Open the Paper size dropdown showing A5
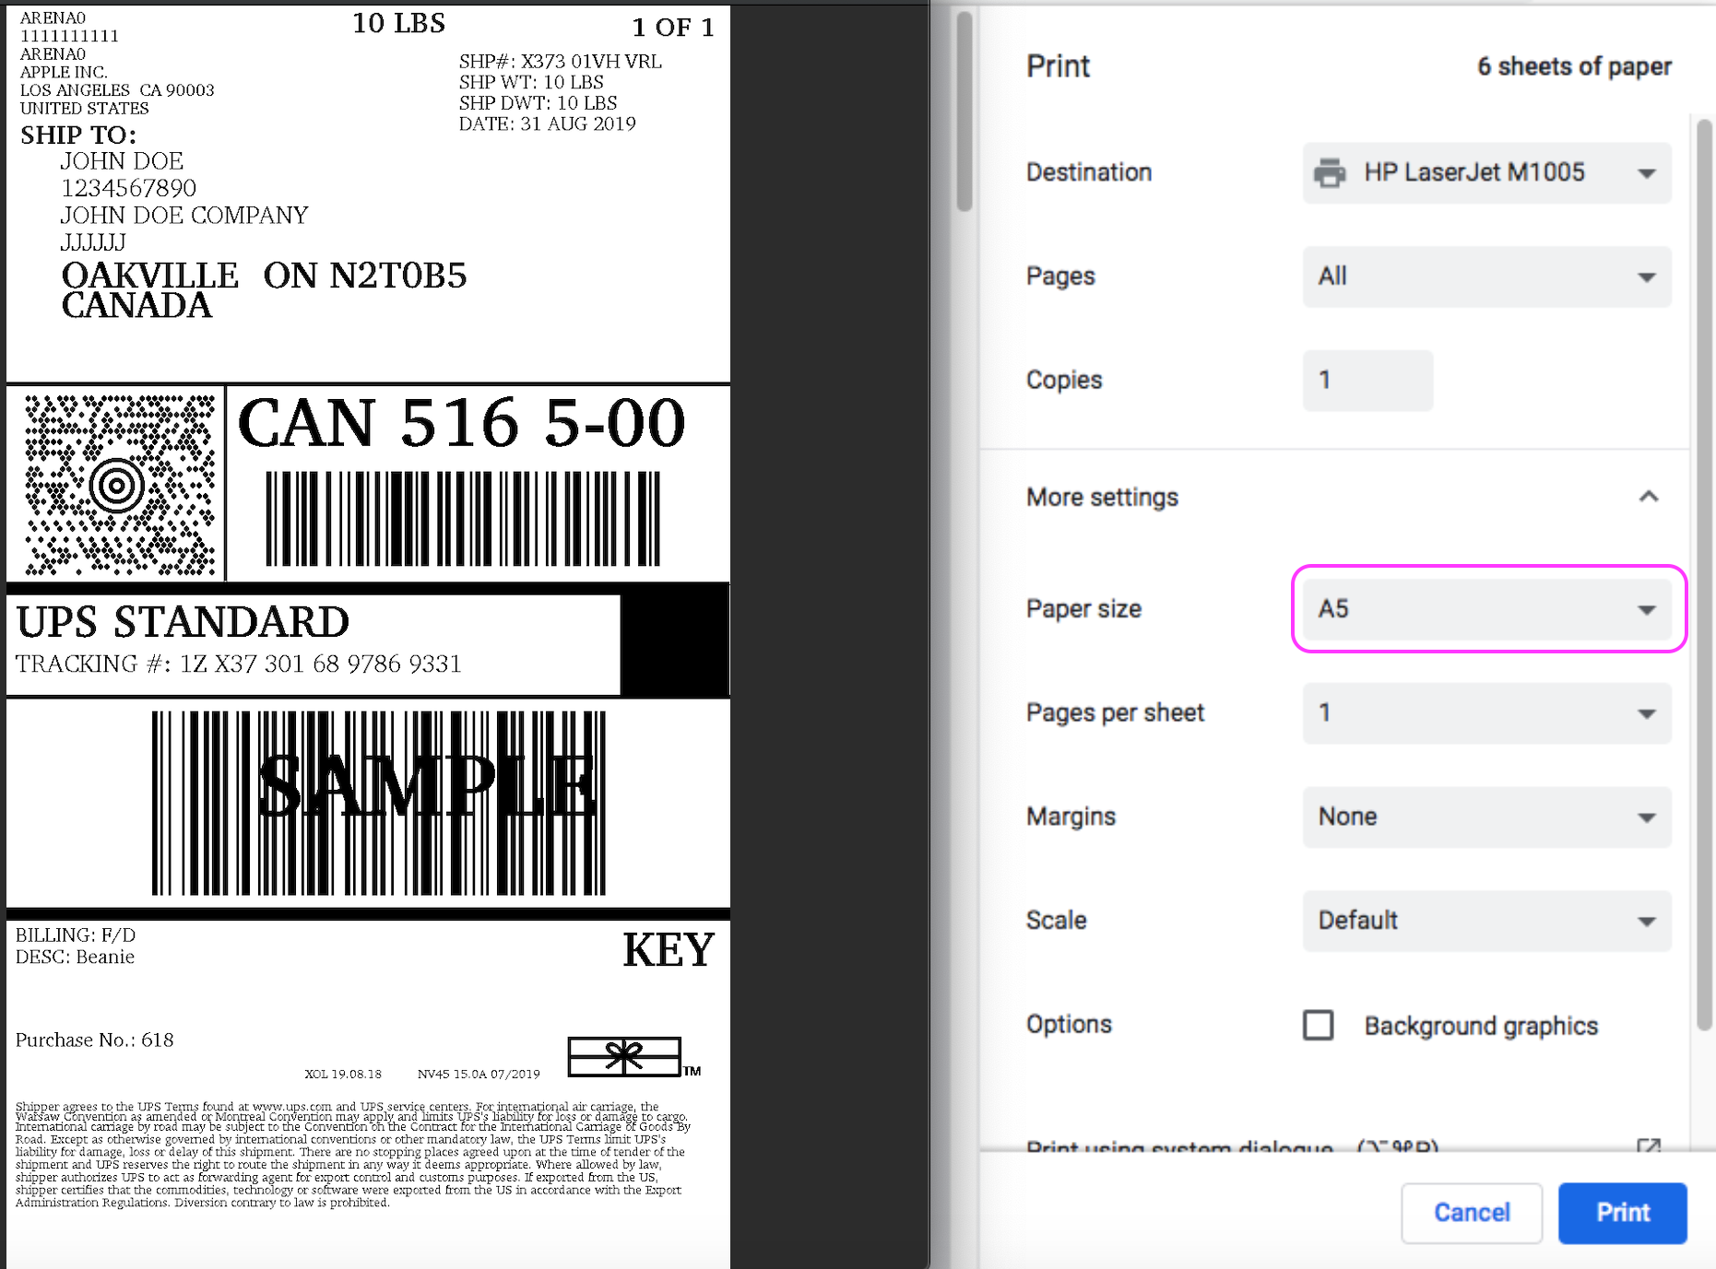This screenshot has height=1269, width=1716. click(x=1486, y=609)
